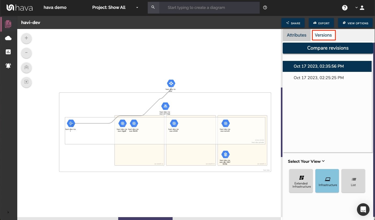Image resolution: width=375 pixels, height=220 pixels.
Task: Select the List view tile
Action: 353,181
